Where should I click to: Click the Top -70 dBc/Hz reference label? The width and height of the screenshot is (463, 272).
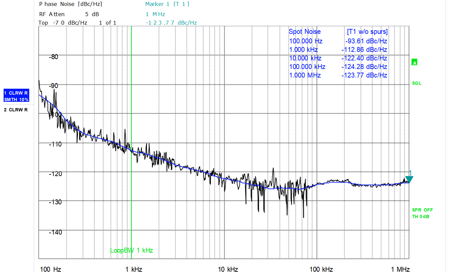click(x=63, y=23)
